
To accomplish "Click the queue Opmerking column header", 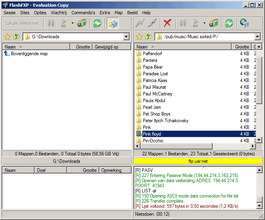I will click(115, 170).
